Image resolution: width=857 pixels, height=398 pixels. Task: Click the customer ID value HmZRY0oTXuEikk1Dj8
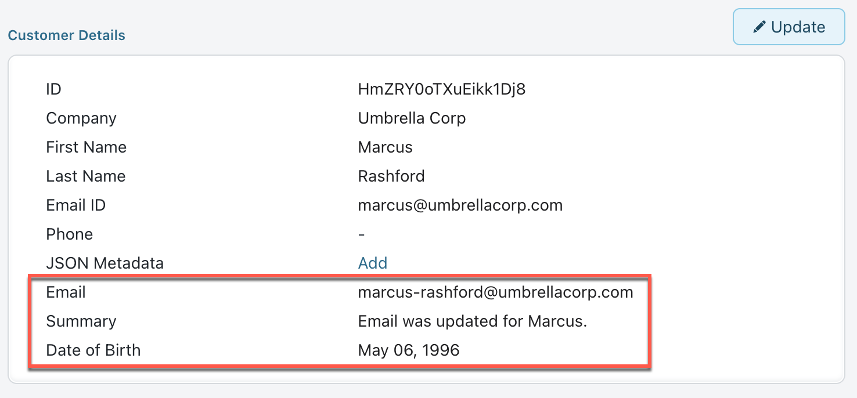tap(442, 89)
